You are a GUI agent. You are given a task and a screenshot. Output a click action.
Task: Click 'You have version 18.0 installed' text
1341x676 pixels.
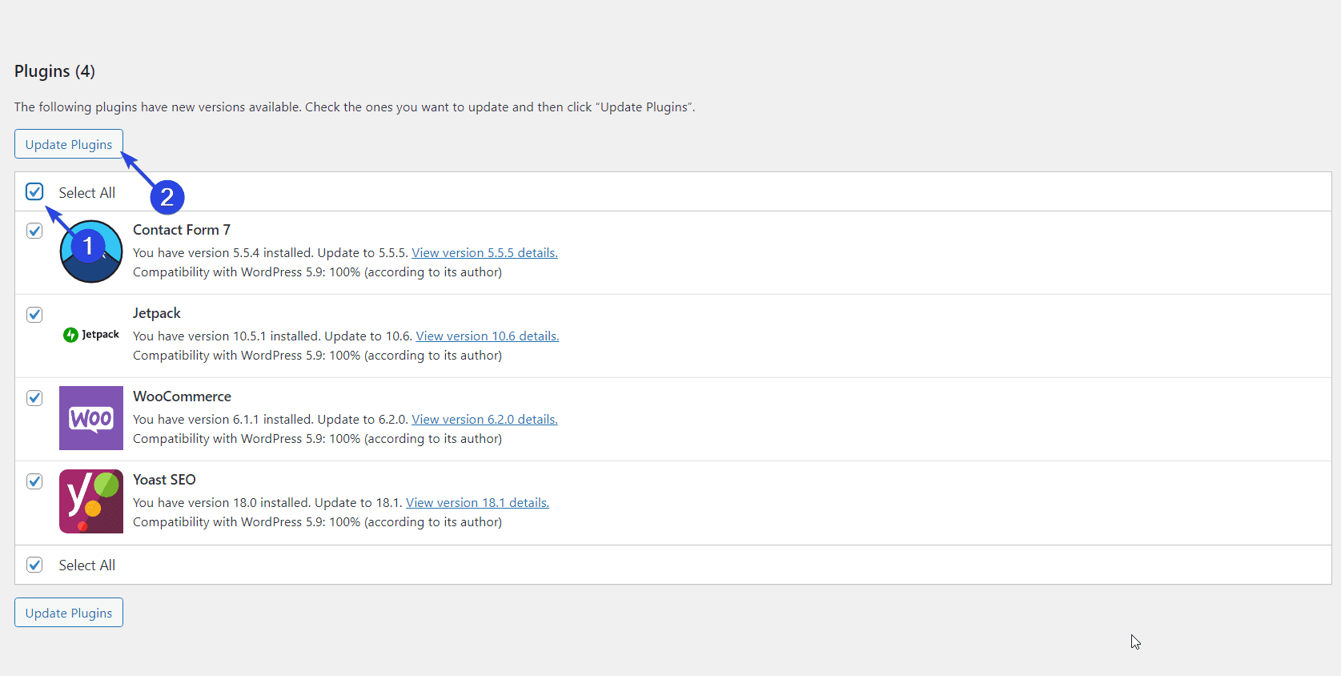222,503
